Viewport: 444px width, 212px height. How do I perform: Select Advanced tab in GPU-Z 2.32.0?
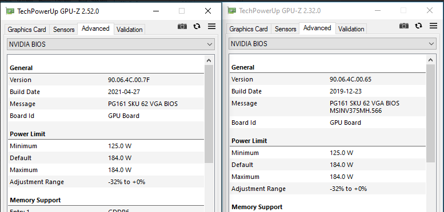point(317,28)
